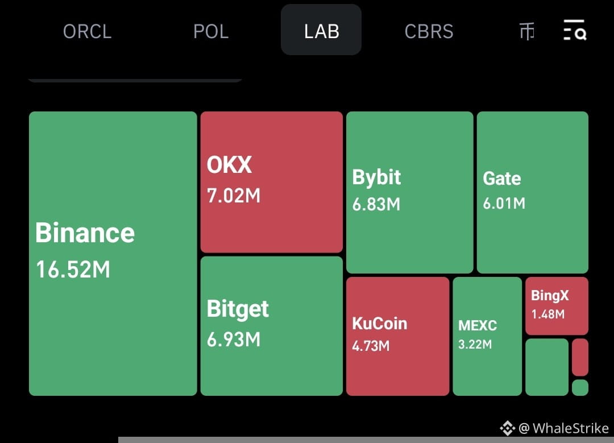Switch to the POL tab
Viewport: 614px width, 443px height.
tap(211, 31)
